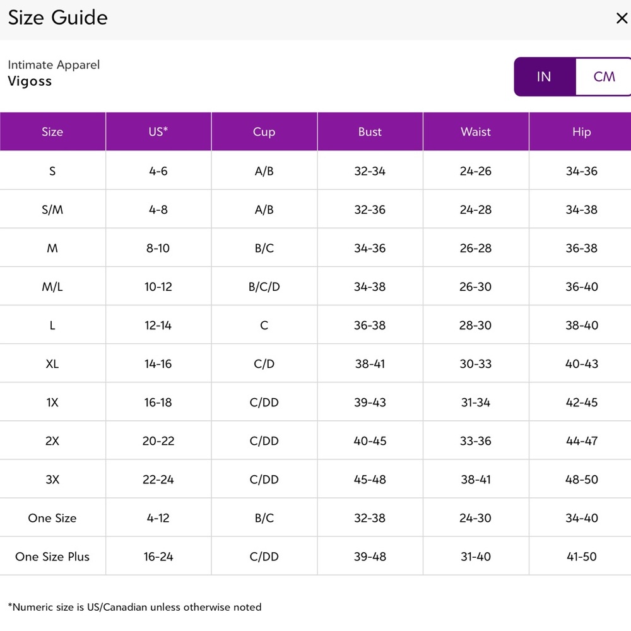
Task: Click the numeric size footnote text
Action: point(134,607)
